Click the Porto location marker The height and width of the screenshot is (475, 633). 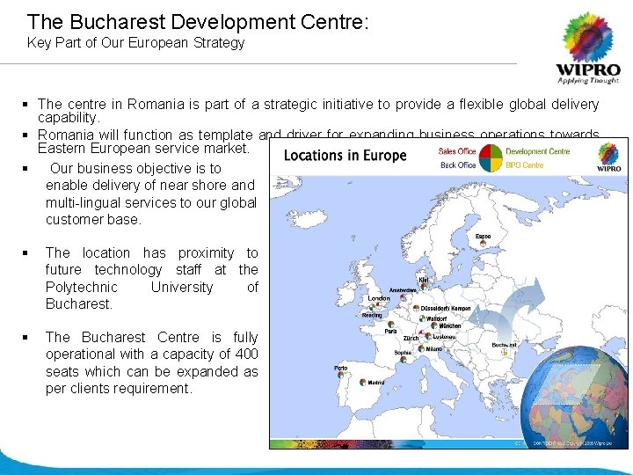point(341,375)
